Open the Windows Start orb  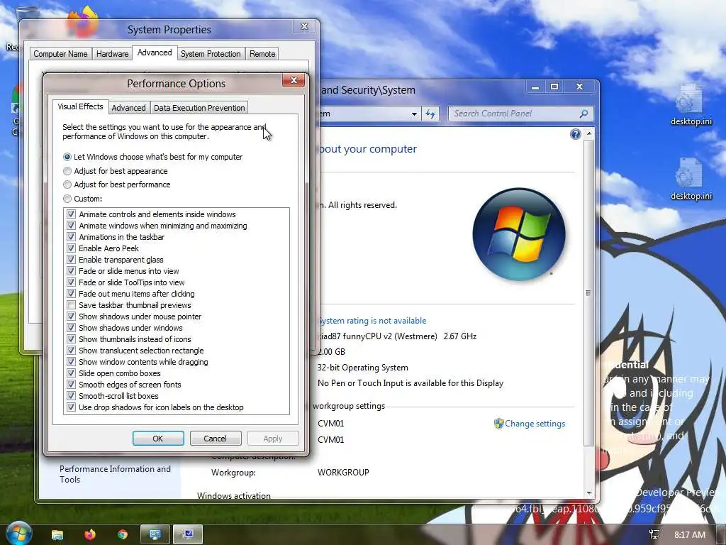(x=18, y=533)
